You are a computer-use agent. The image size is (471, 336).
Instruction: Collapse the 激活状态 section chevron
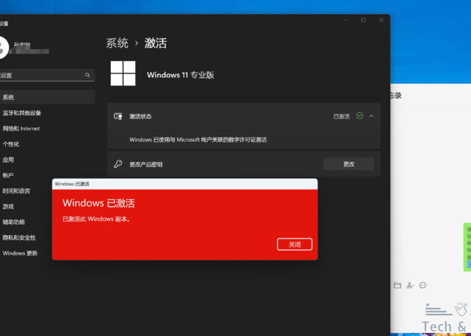click(x=371, y=116)
